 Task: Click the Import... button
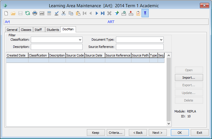(189, 78)
